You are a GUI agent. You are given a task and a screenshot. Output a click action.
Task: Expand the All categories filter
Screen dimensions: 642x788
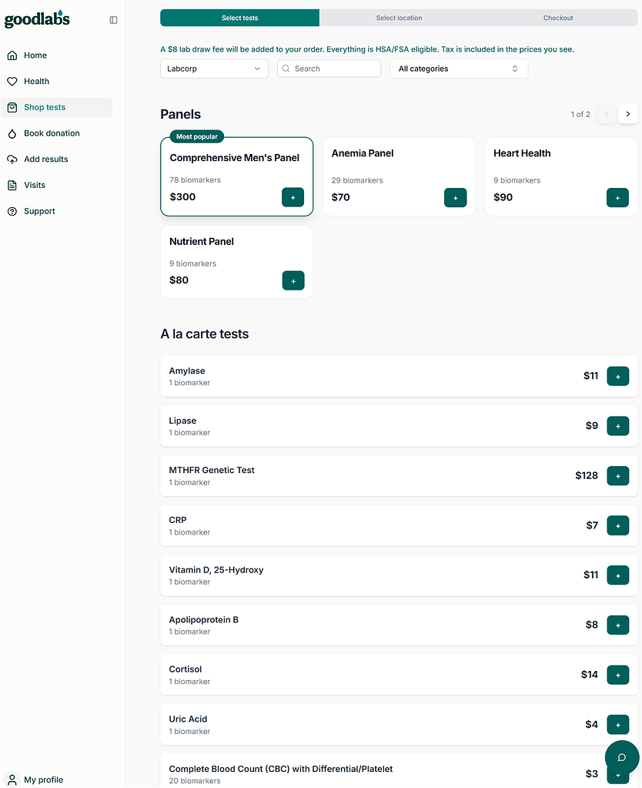(x=459, y=69)
